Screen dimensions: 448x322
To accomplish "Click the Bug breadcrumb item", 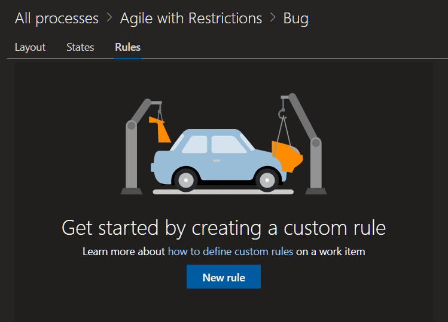I will 295,19.
